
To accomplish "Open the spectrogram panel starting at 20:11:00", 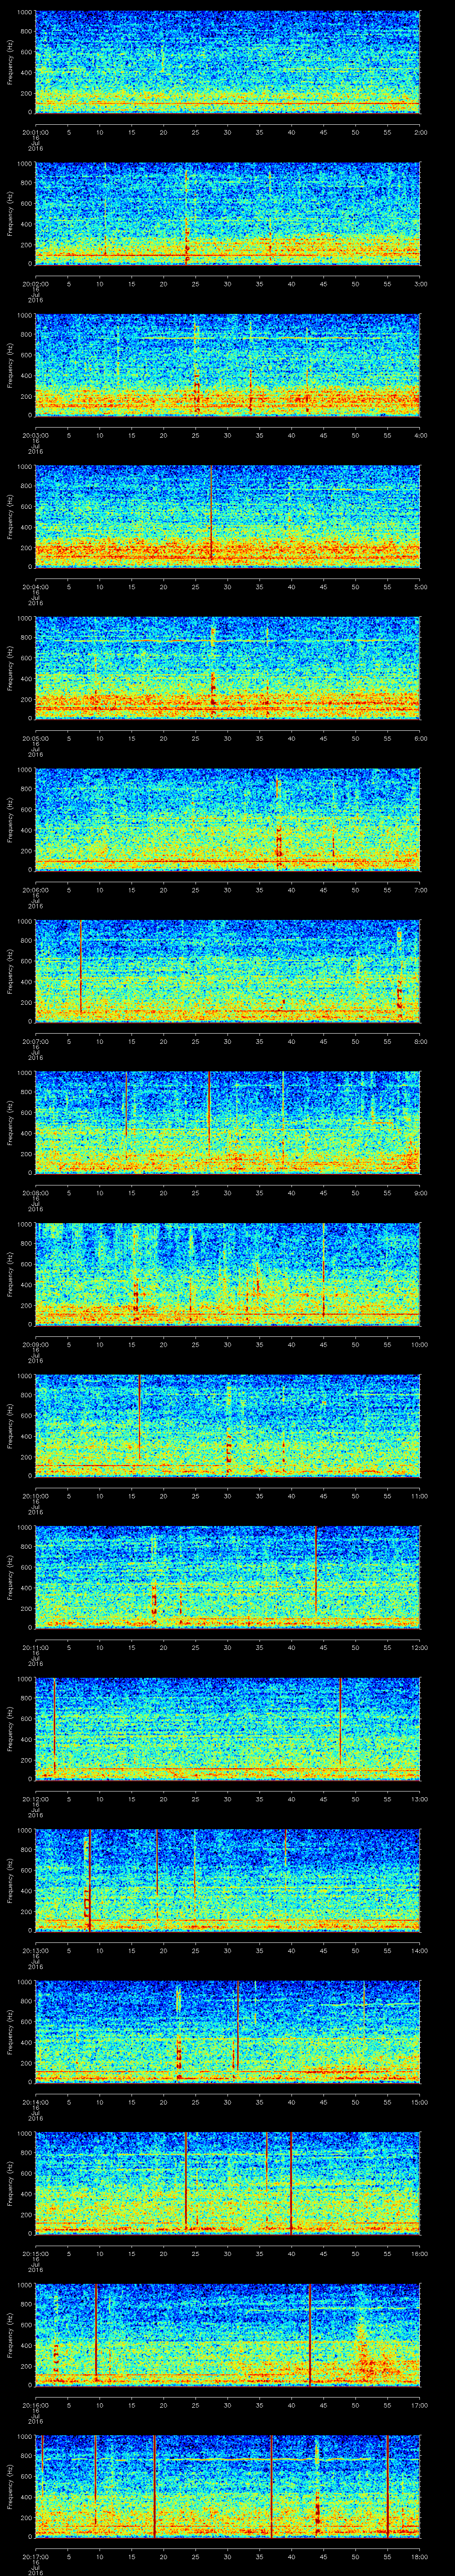I will click(x=228, y=1577).
